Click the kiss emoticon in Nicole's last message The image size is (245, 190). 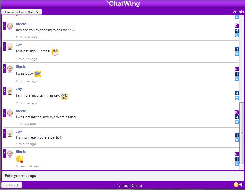20,159
